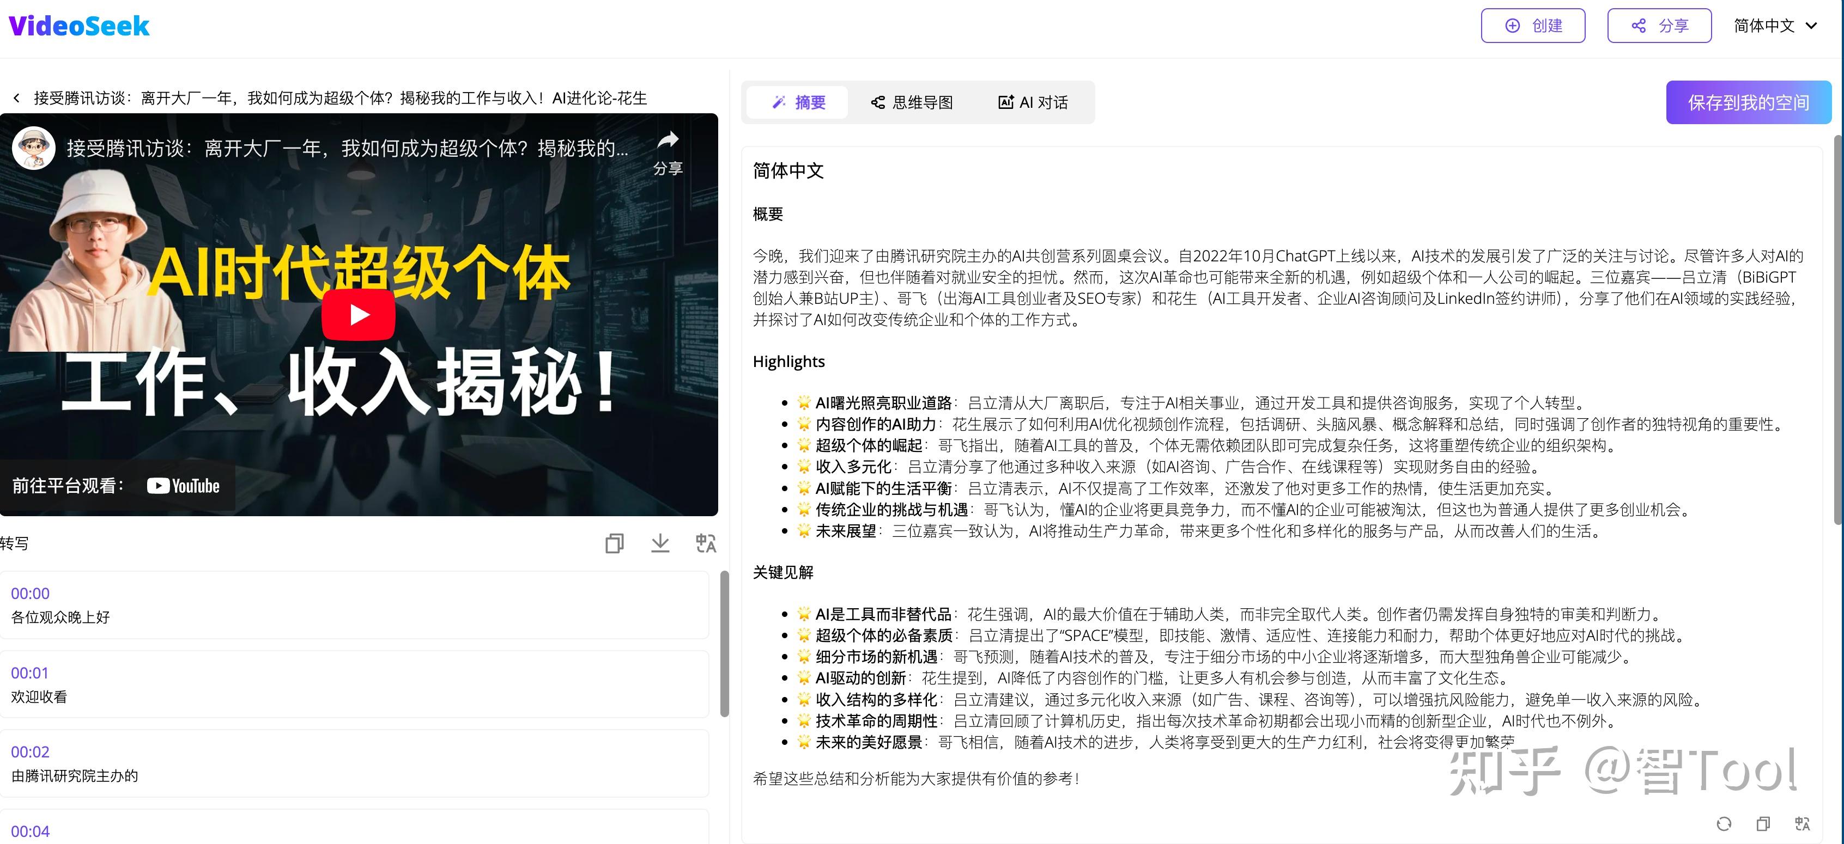This screenshot has height=844, width=1844.
Task: Select transcript line 欢迎收看
Action: click(39, 696)
